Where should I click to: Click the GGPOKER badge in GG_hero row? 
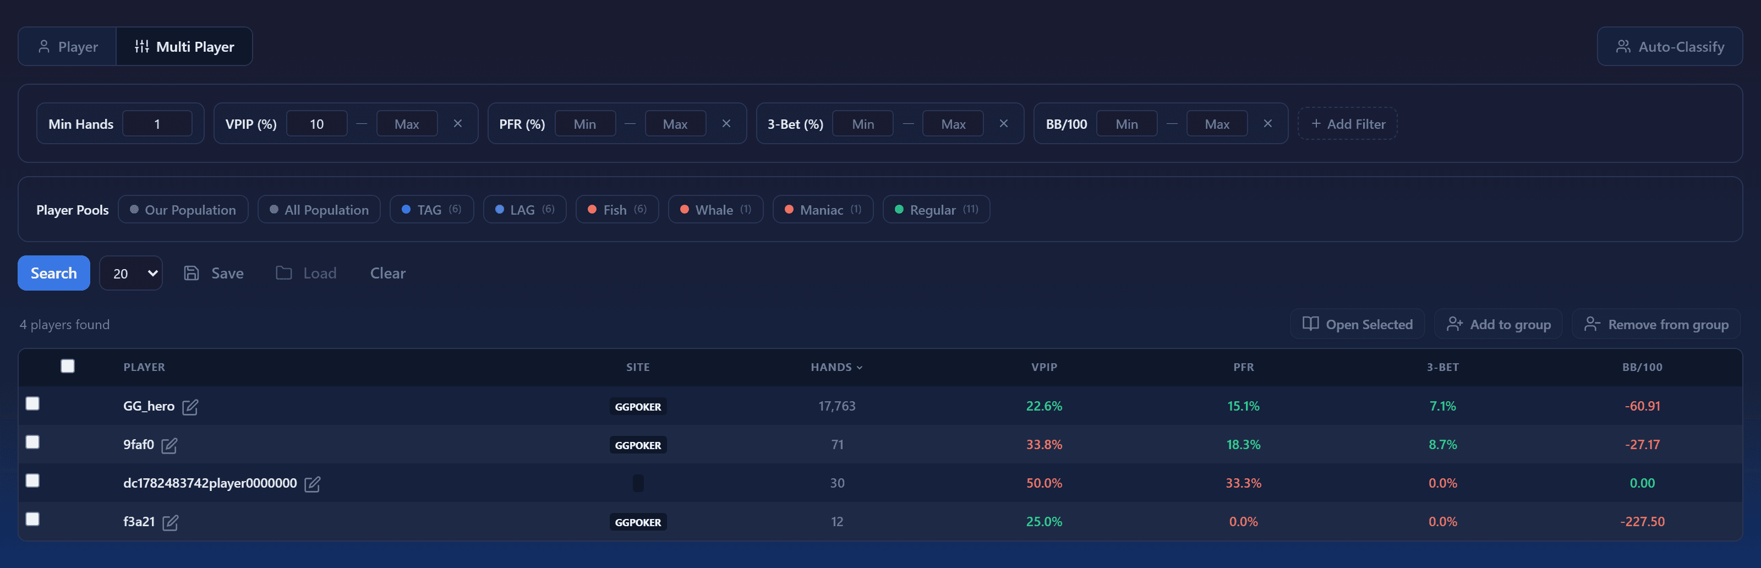[638, 407]
